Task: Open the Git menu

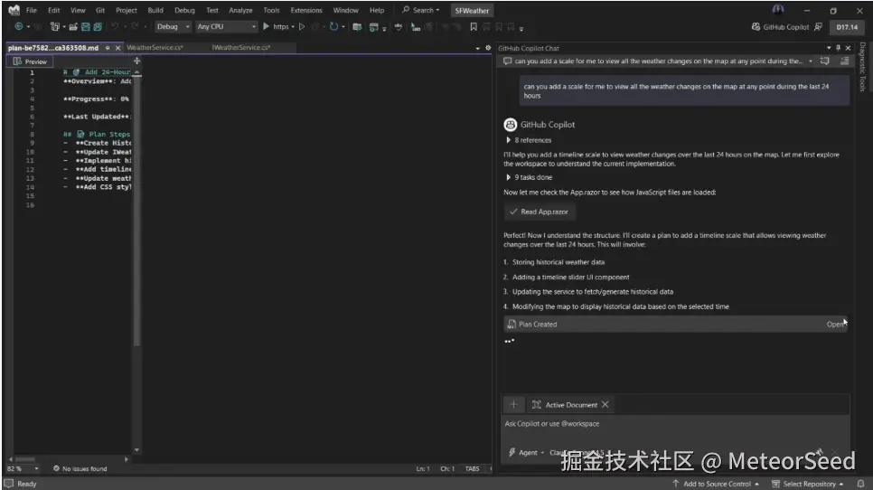Action: 100,10
